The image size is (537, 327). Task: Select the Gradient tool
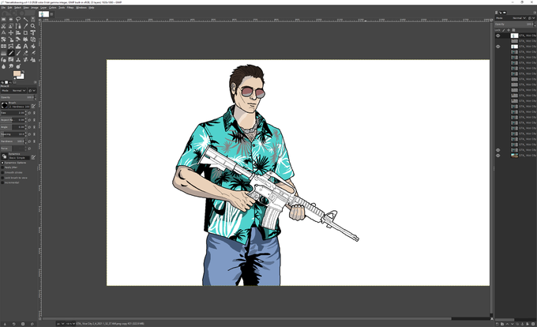tap(3, 53)
